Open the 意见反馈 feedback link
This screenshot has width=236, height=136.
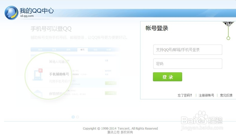pyautogui.click(x=226, y=95)
